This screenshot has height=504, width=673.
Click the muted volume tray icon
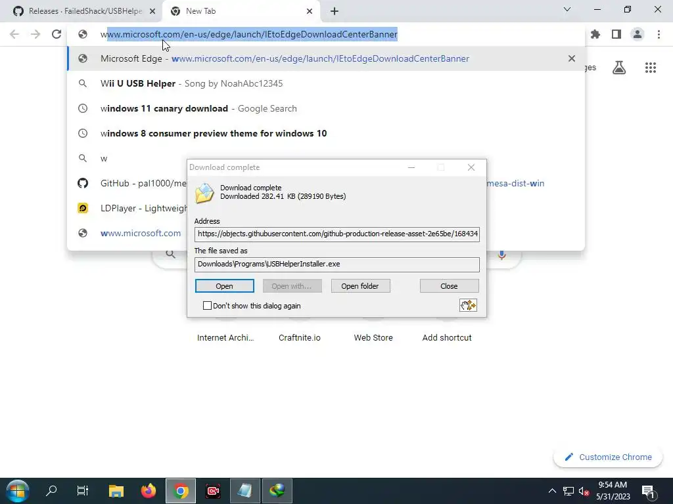(x=584, y=491)
